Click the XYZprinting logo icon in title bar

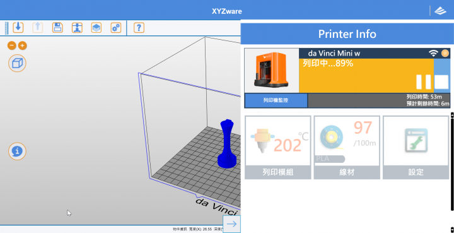(x=440, y=11)
